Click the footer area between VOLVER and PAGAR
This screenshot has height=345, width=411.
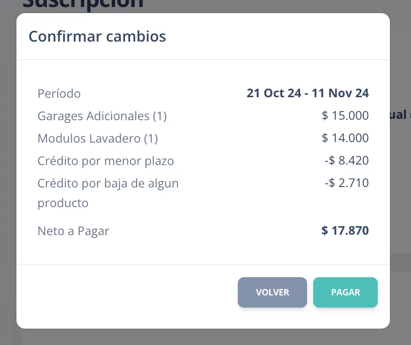(310, 292)
